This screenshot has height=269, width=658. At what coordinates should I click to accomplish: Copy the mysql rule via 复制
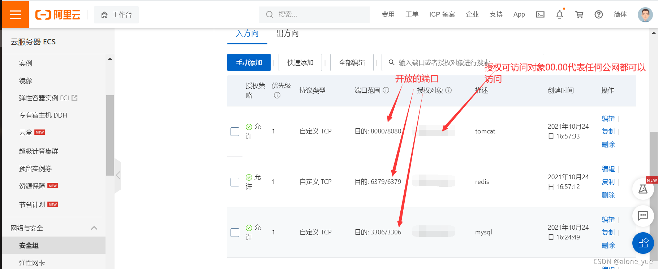pyautogui.click(x=608, y=232)
